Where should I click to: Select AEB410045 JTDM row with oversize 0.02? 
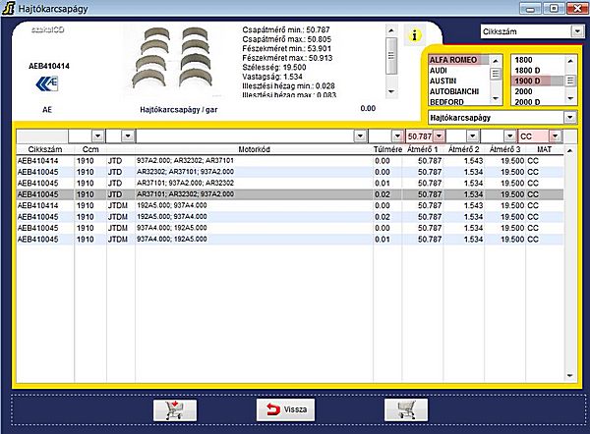click(290, 217)
